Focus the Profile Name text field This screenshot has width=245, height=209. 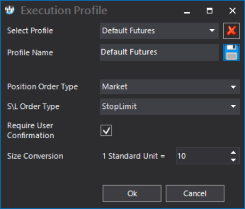159,52
